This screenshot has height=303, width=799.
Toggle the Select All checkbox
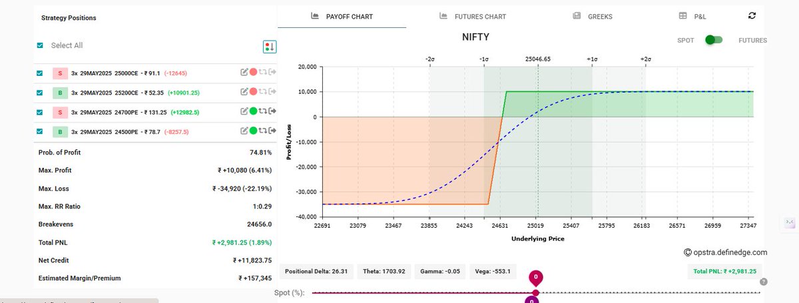point(40,45)
